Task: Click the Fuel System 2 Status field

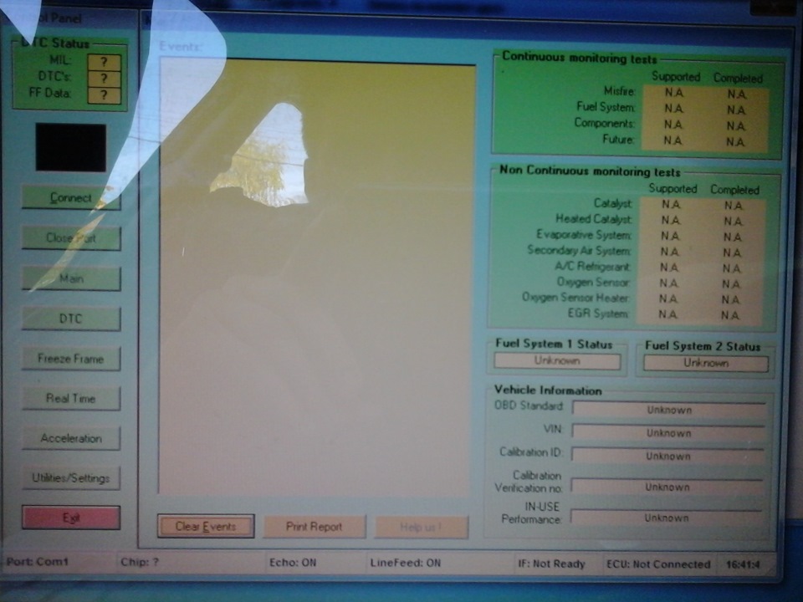Action: (x=706, y=363)
